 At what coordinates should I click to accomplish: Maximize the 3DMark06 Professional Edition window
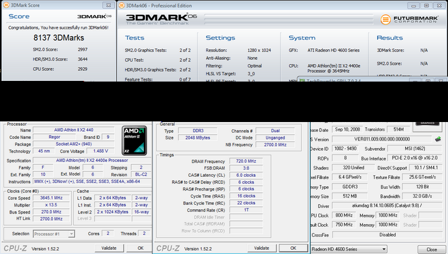[427, 6]
